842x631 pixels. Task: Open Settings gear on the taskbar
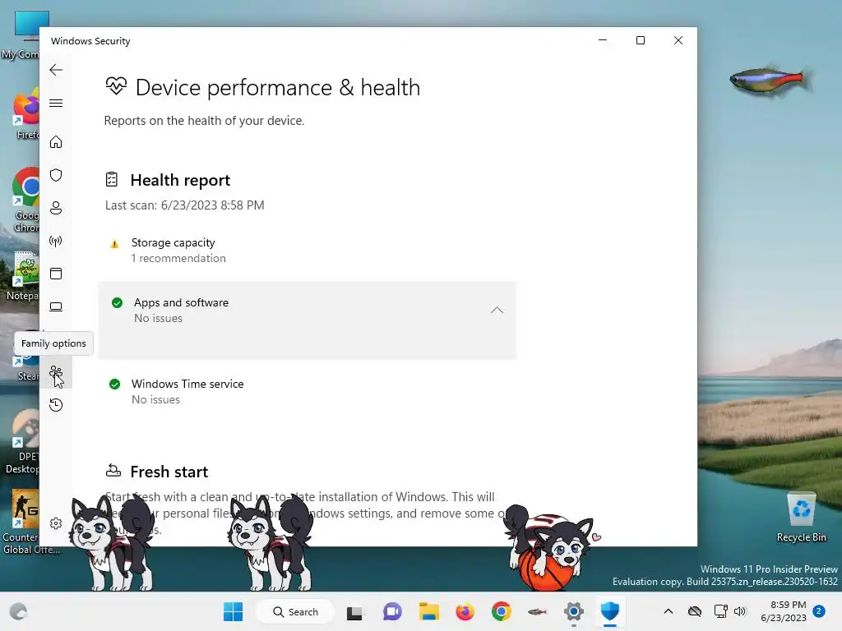(x=573, y=611)
